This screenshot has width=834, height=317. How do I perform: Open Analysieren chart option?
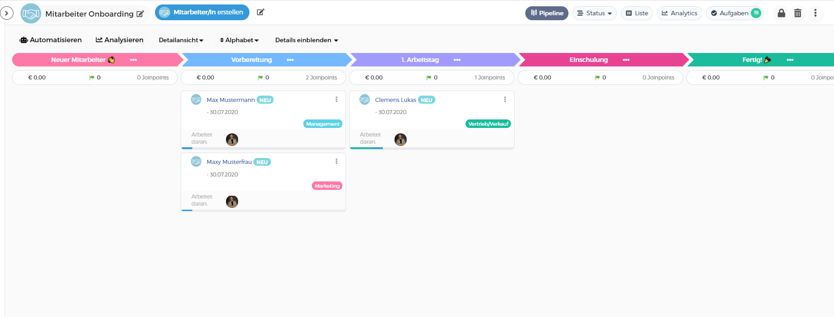tap(120, 40)
